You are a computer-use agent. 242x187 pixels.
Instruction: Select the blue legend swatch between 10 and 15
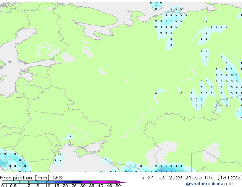click(x=51, y=182)
